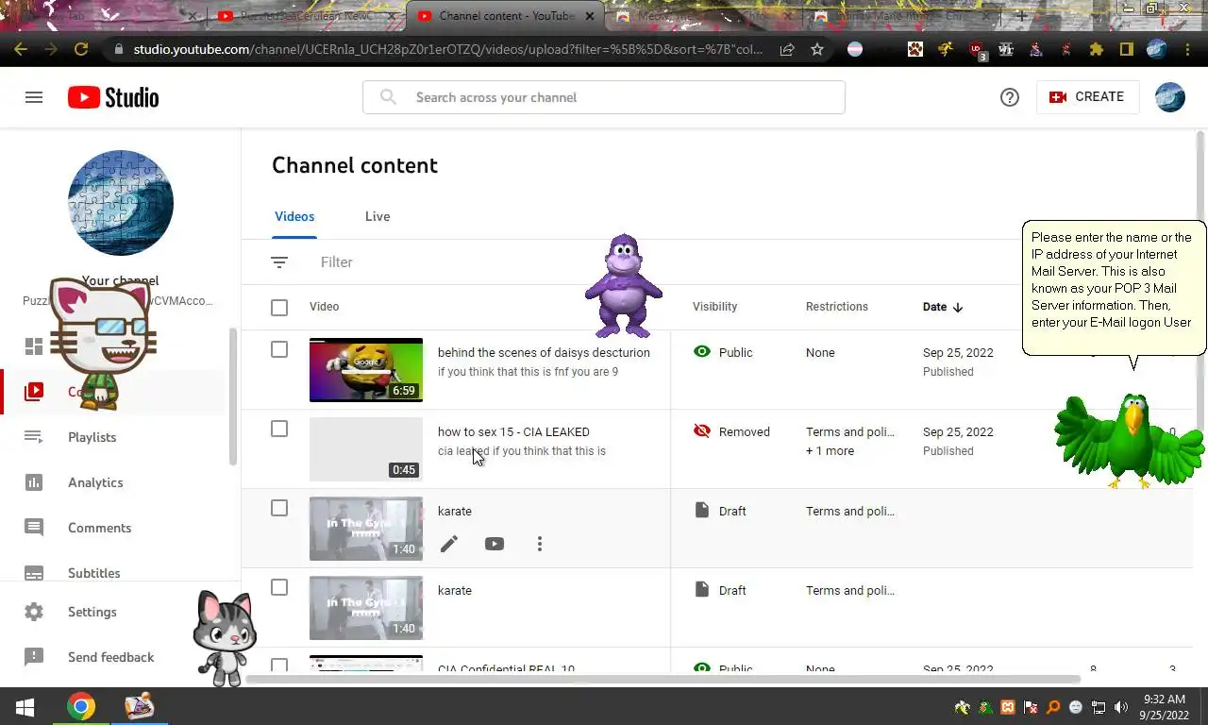View karate on YouTube icon
Image resolution: width=1208 pixels, height=725 pixels.
495,544
